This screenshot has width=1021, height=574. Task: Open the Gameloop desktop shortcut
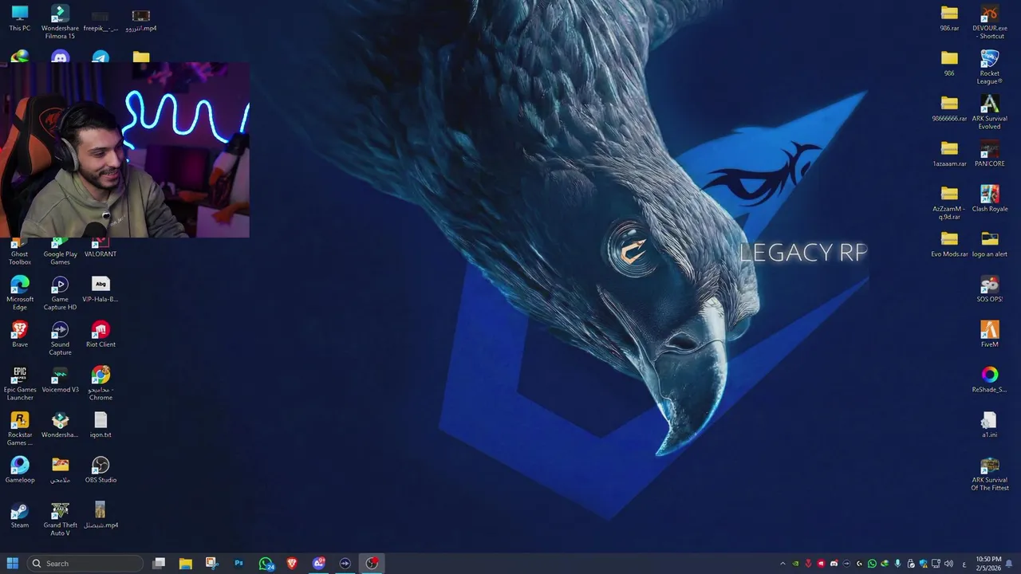20,470
